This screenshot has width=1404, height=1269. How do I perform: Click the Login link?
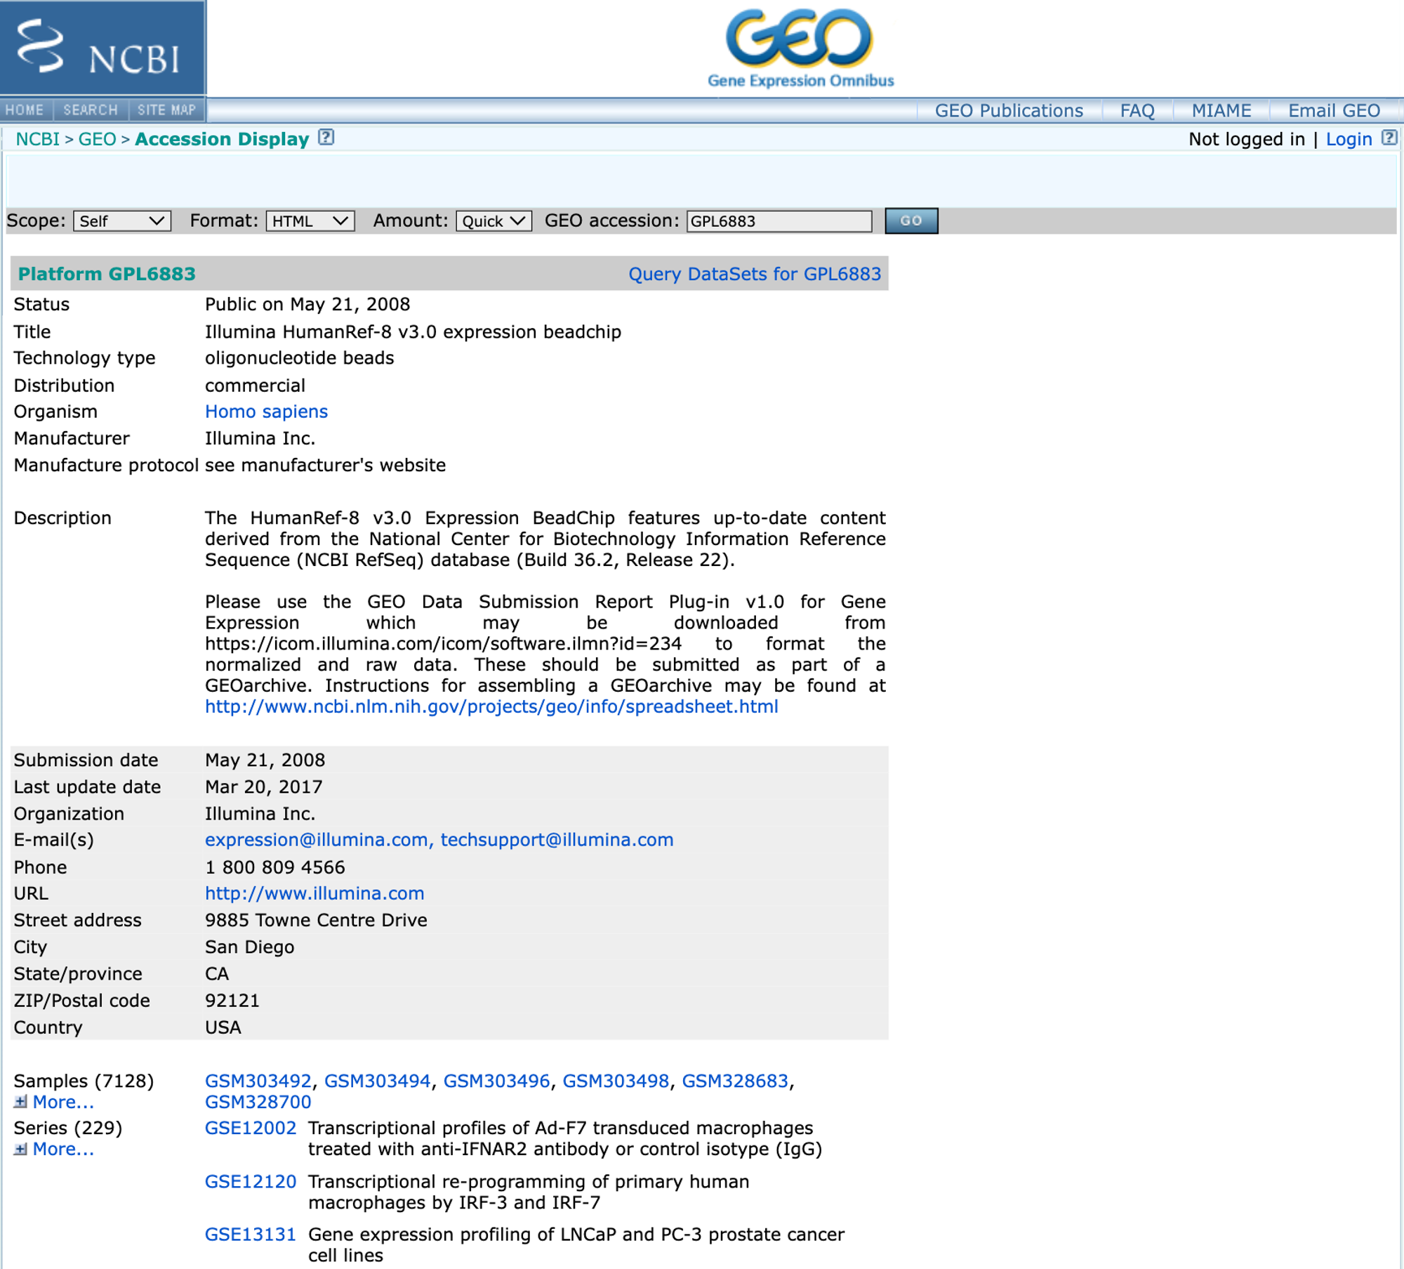tap(1348, 139)
